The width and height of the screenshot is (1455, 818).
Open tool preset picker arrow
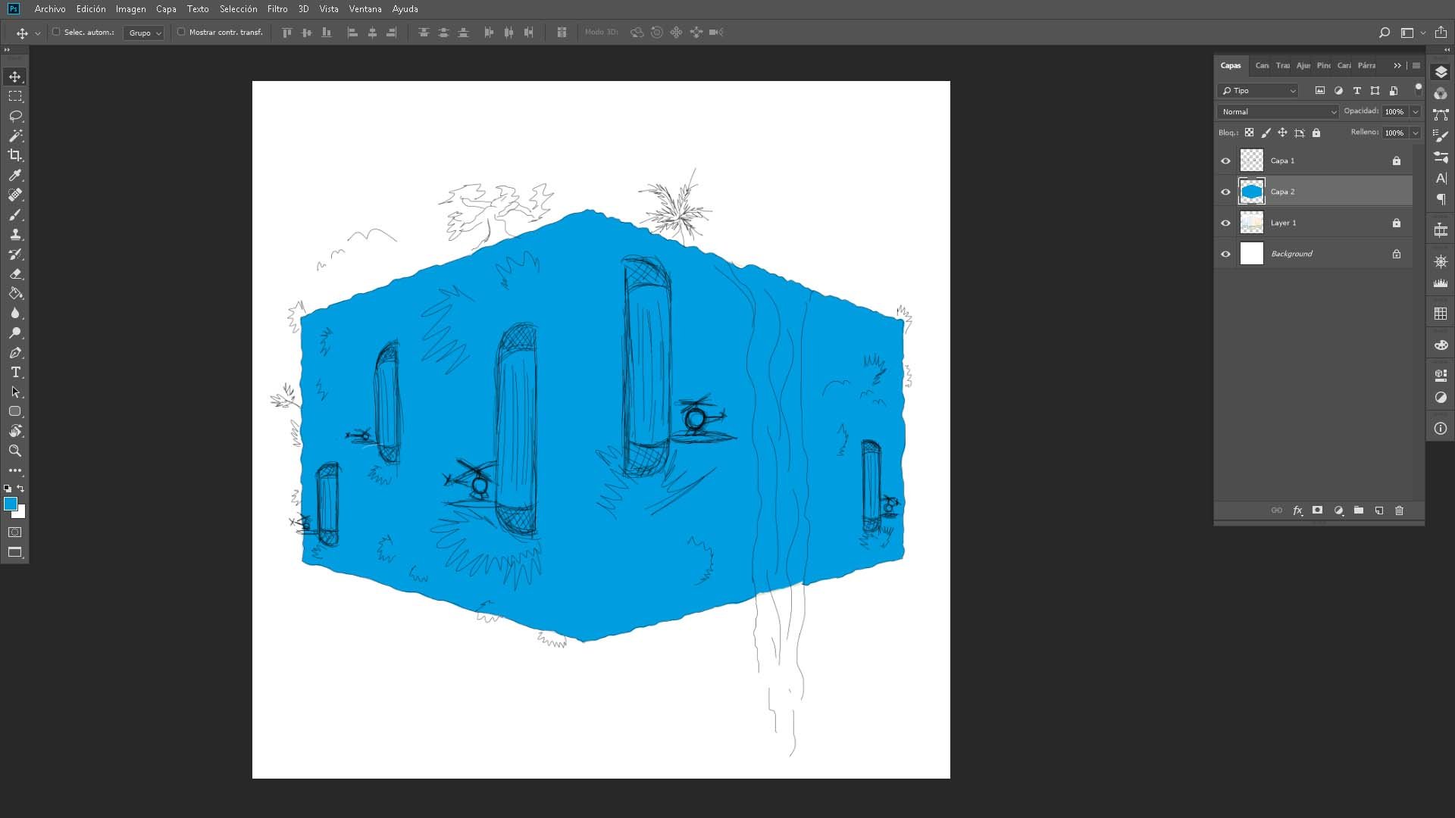[38, 33]
